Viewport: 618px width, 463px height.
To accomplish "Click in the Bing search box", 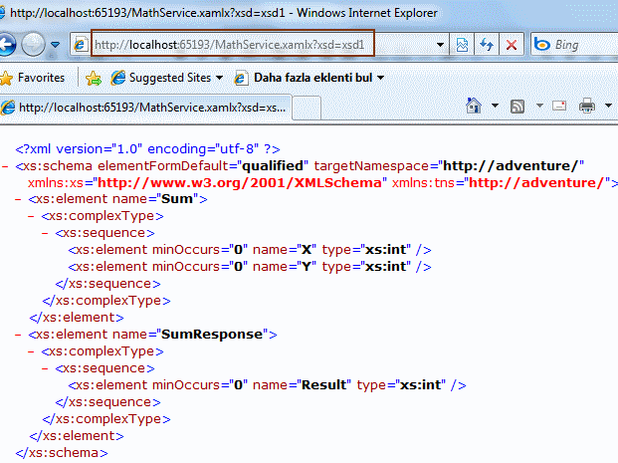I will click(x=582, y=45).
